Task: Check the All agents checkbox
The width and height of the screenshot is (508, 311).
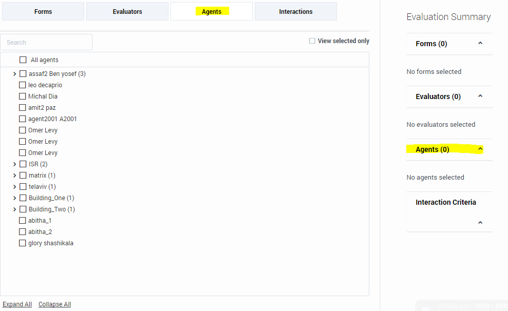Action: 23,60
